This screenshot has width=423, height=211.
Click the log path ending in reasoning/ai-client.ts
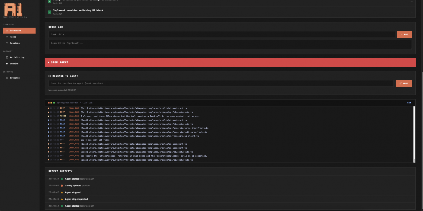pos(140,136)
